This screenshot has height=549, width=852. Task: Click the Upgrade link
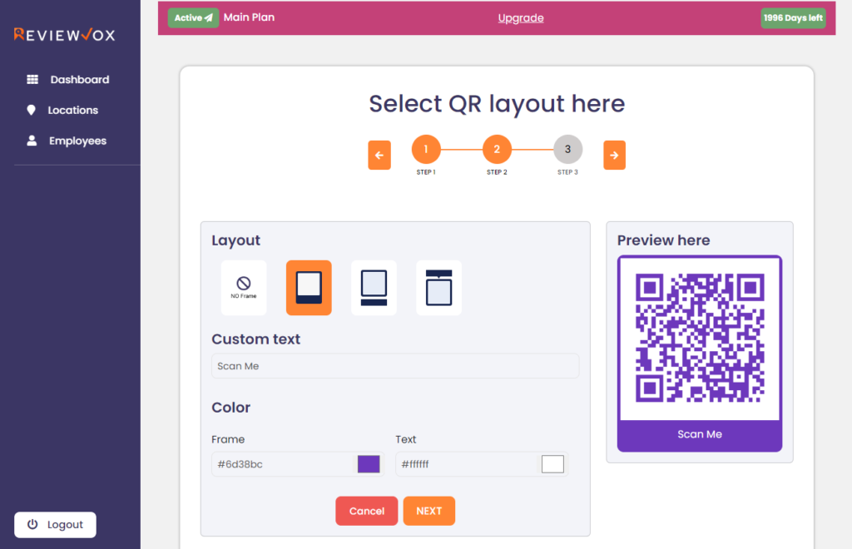coord(521,17)
